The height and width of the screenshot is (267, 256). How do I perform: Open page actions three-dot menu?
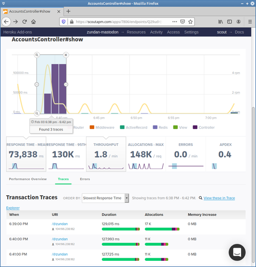point(175,21)
